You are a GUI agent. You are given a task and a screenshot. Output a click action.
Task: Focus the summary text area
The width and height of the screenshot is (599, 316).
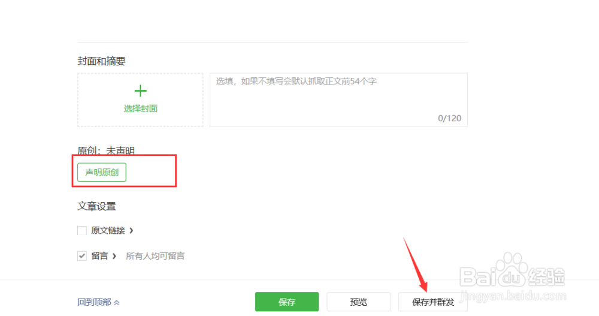coord(338,100)
